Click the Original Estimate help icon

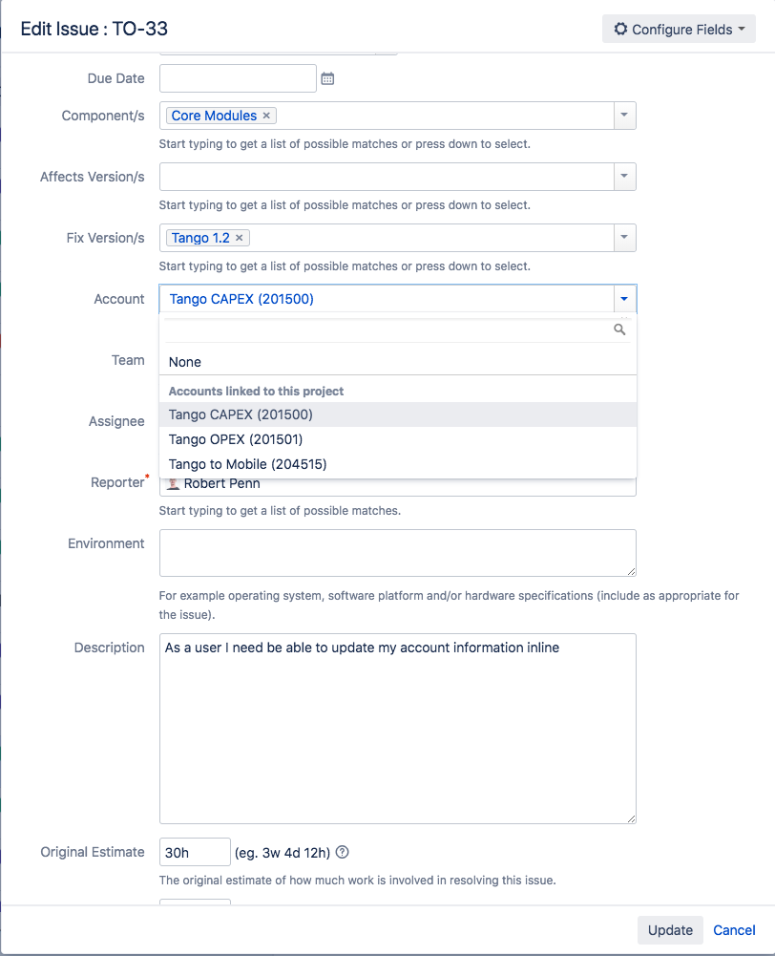(343, 852)
